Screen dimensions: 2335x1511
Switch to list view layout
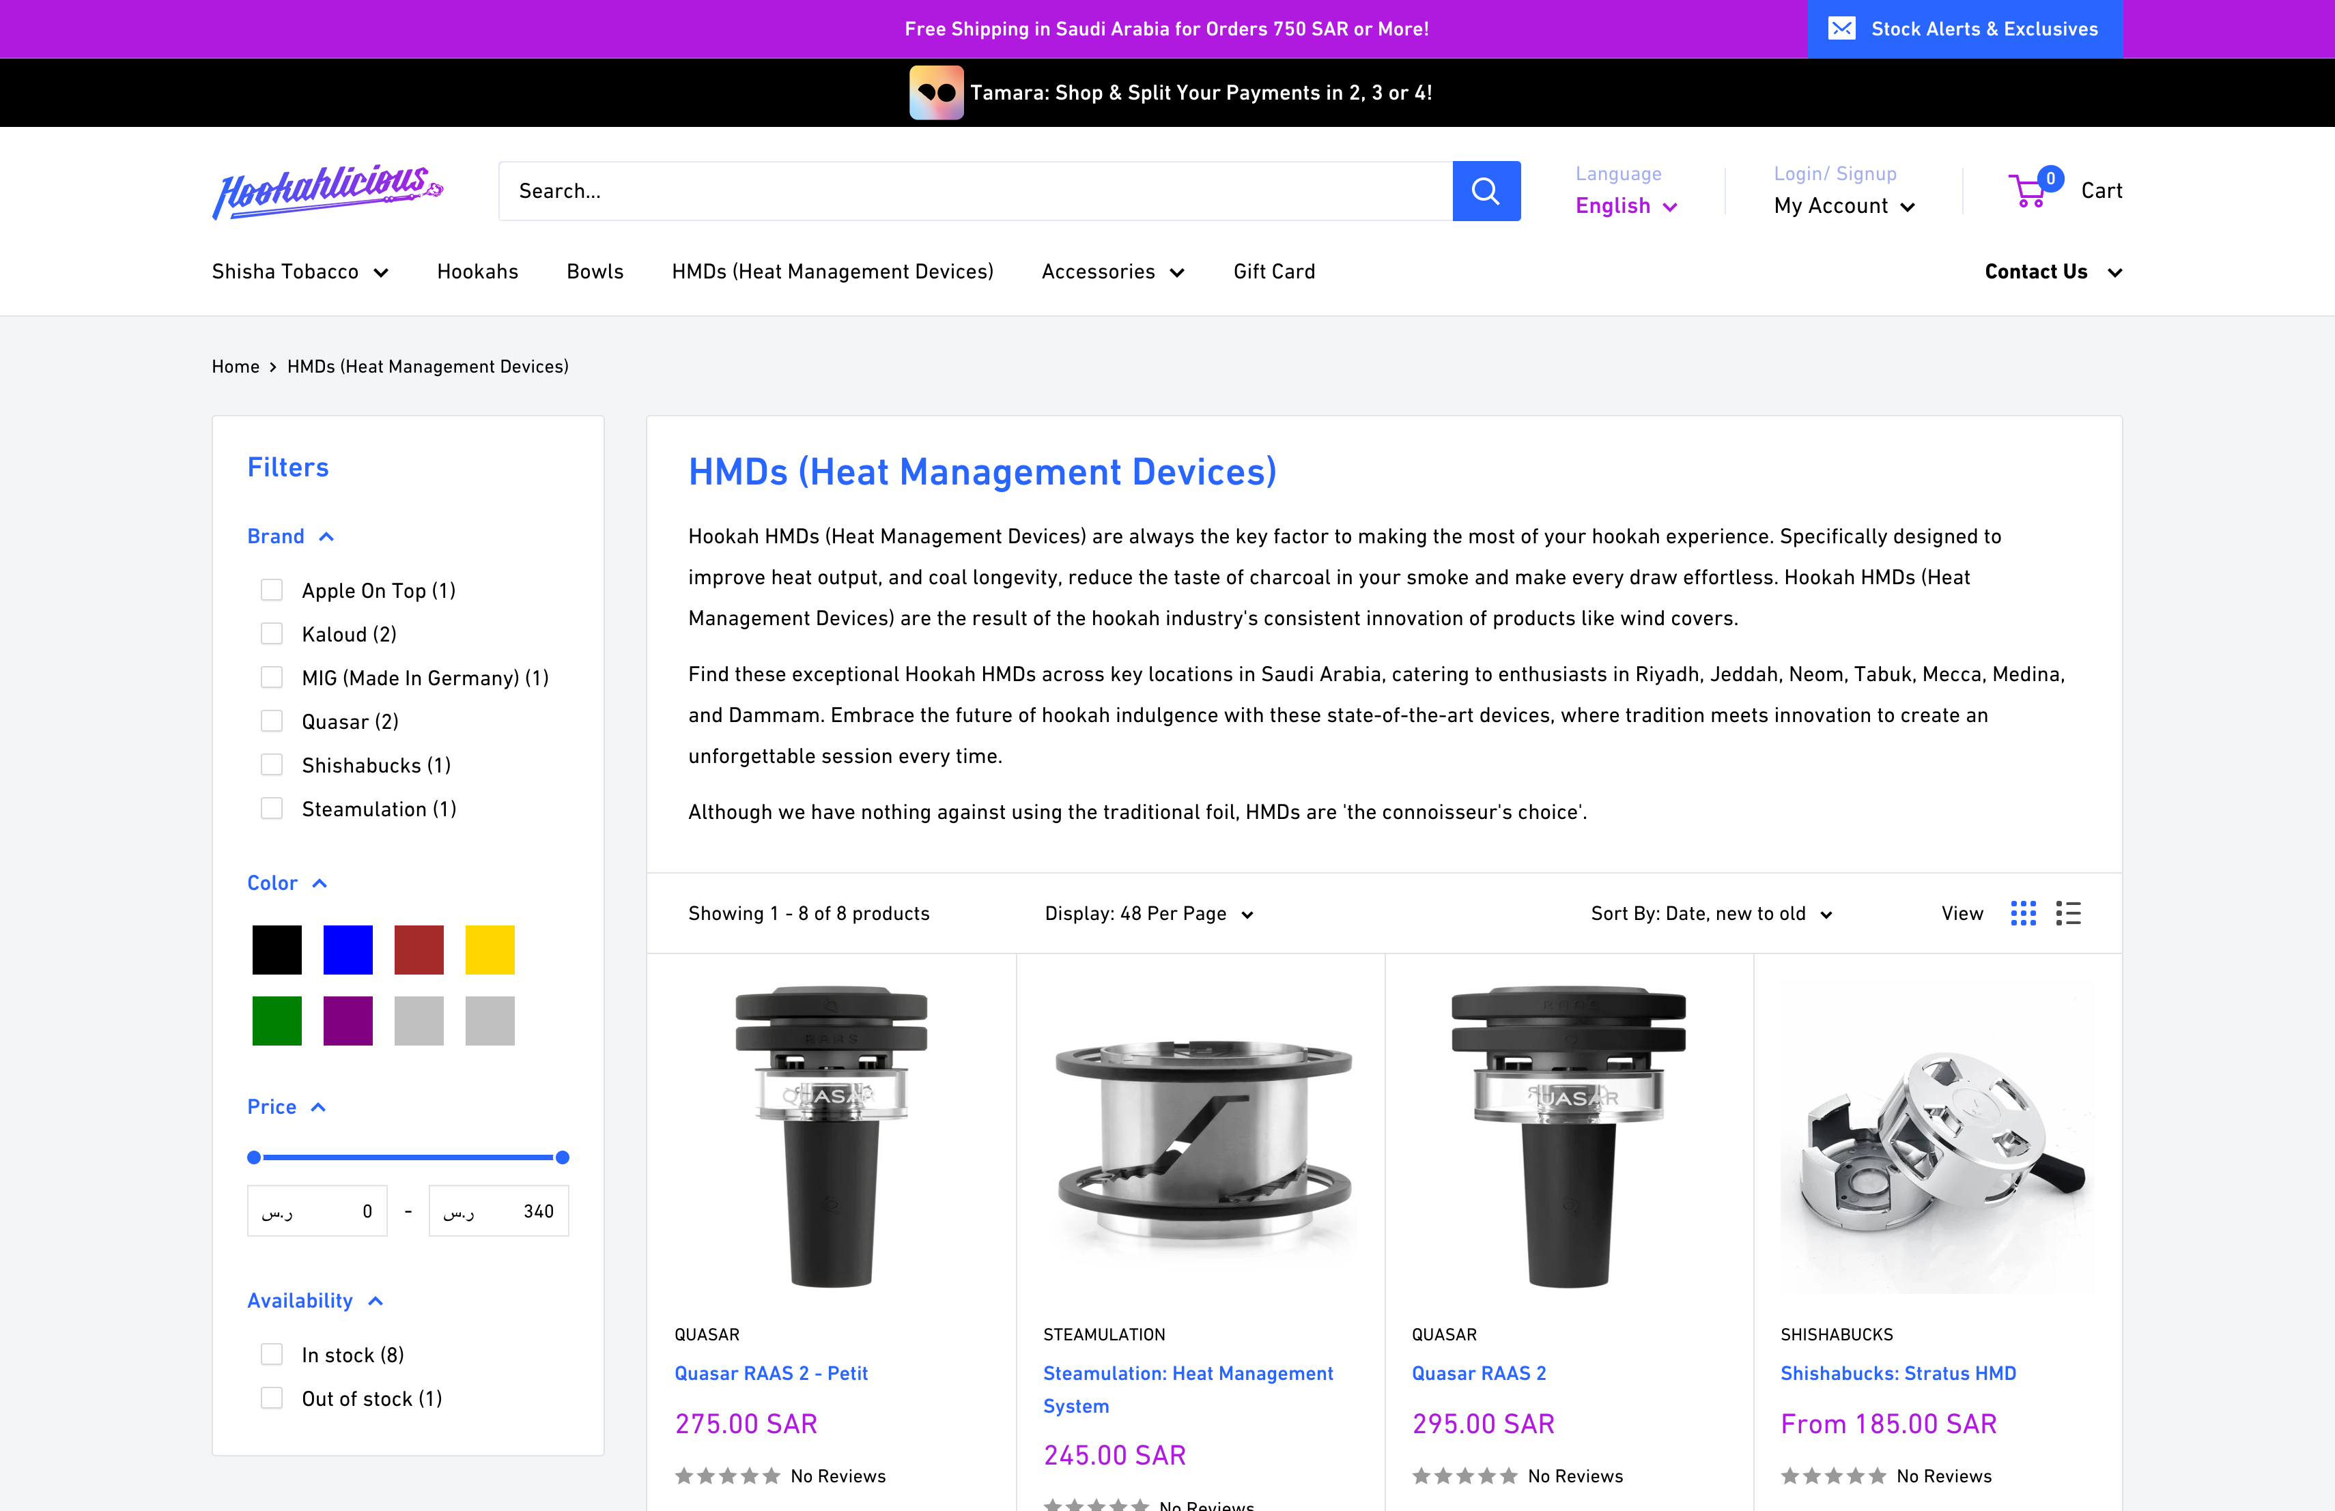[x=2068, y=913]
